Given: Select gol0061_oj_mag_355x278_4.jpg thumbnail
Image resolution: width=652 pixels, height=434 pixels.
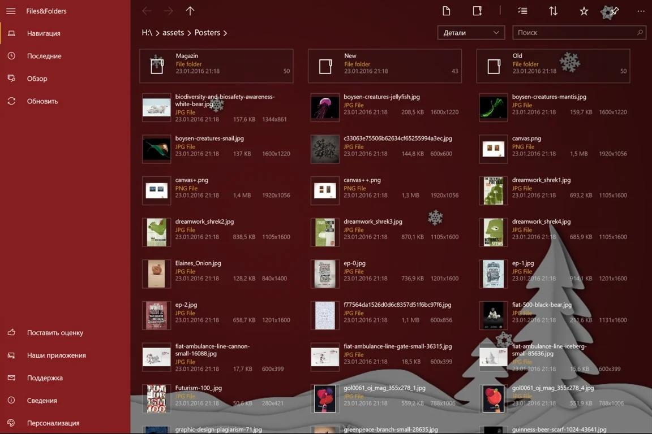Looking at the screenshot, I should [493, 398].
